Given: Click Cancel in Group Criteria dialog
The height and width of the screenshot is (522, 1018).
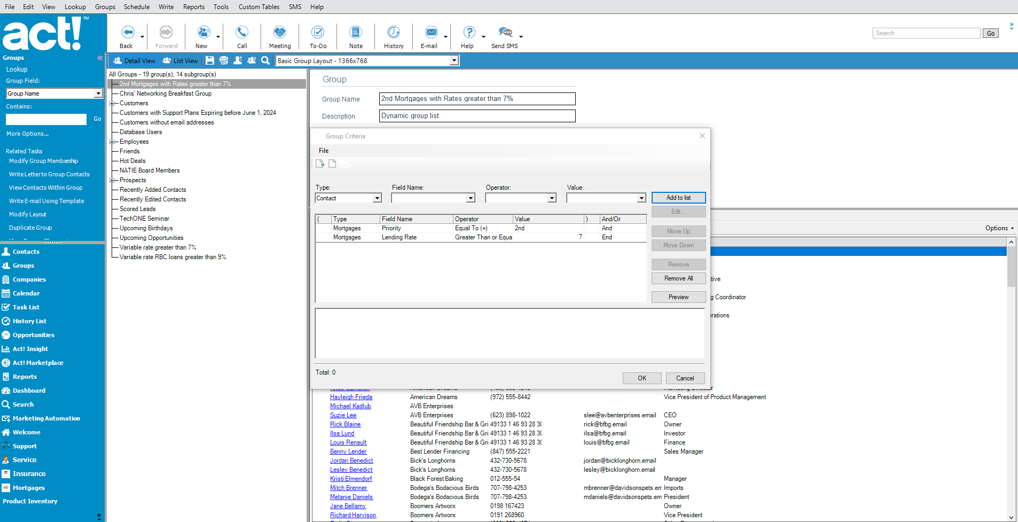Looking at the screenshot, I should click(685, 378).
